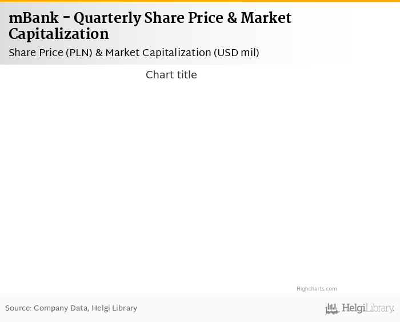Click the empty grey footer bar center
The image size is (400, 322).
(229, 308)
